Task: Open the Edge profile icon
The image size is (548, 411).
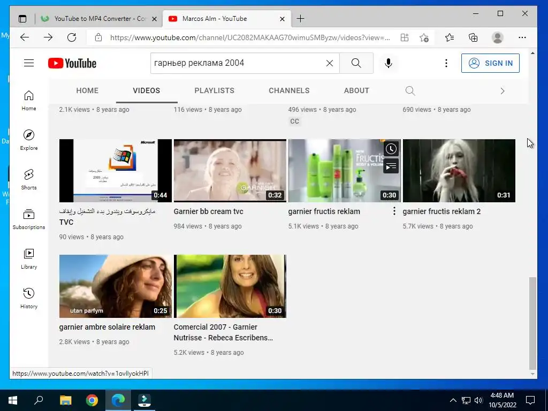Action: point(497,37)
